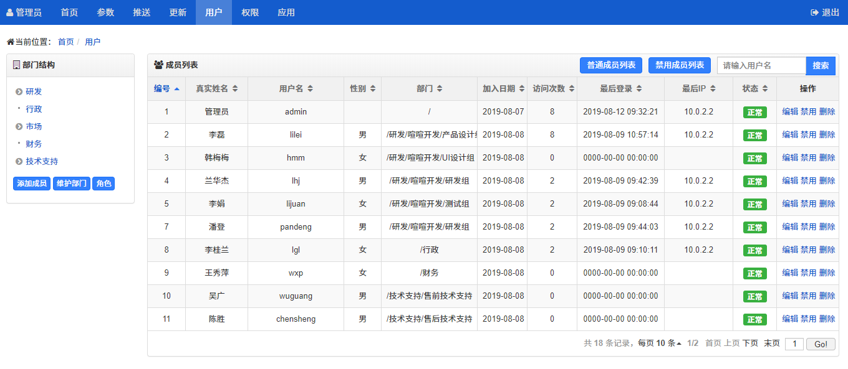Viewport: 848px width, 369px height.
Task: Open the 禁用成员列表 button
Action: coord(680,65)
